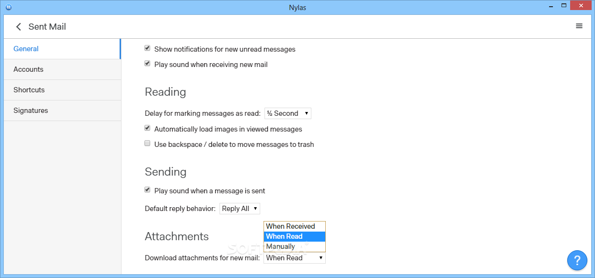Screen dimensions: 595x278
Task: Switch to the General preferences tab
Action: (62, 49)
